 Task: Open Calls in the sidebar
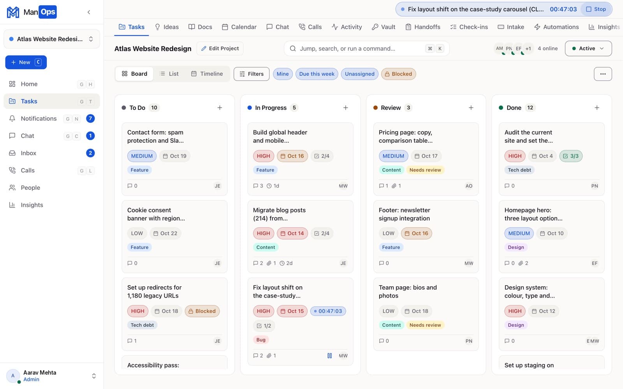coord(52,170)
